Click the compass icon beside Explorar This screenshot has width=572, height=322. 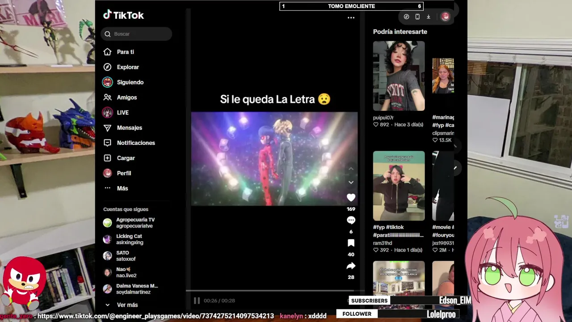[107, 67]
